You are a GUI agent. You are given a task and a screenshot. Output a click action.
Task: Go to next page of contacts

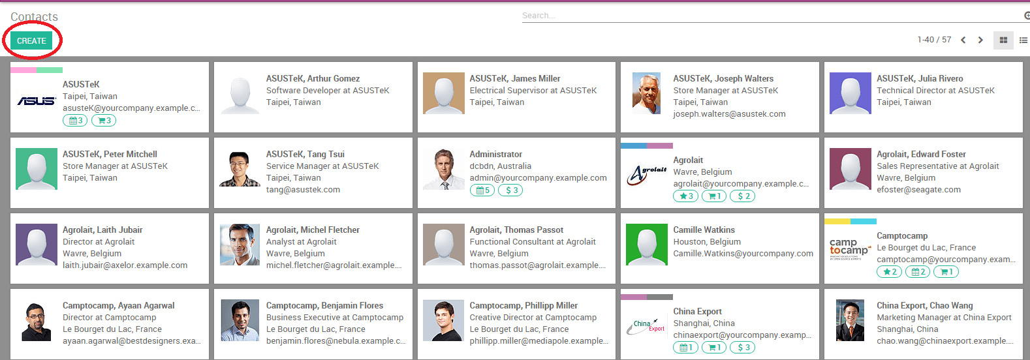coord(980,40)
